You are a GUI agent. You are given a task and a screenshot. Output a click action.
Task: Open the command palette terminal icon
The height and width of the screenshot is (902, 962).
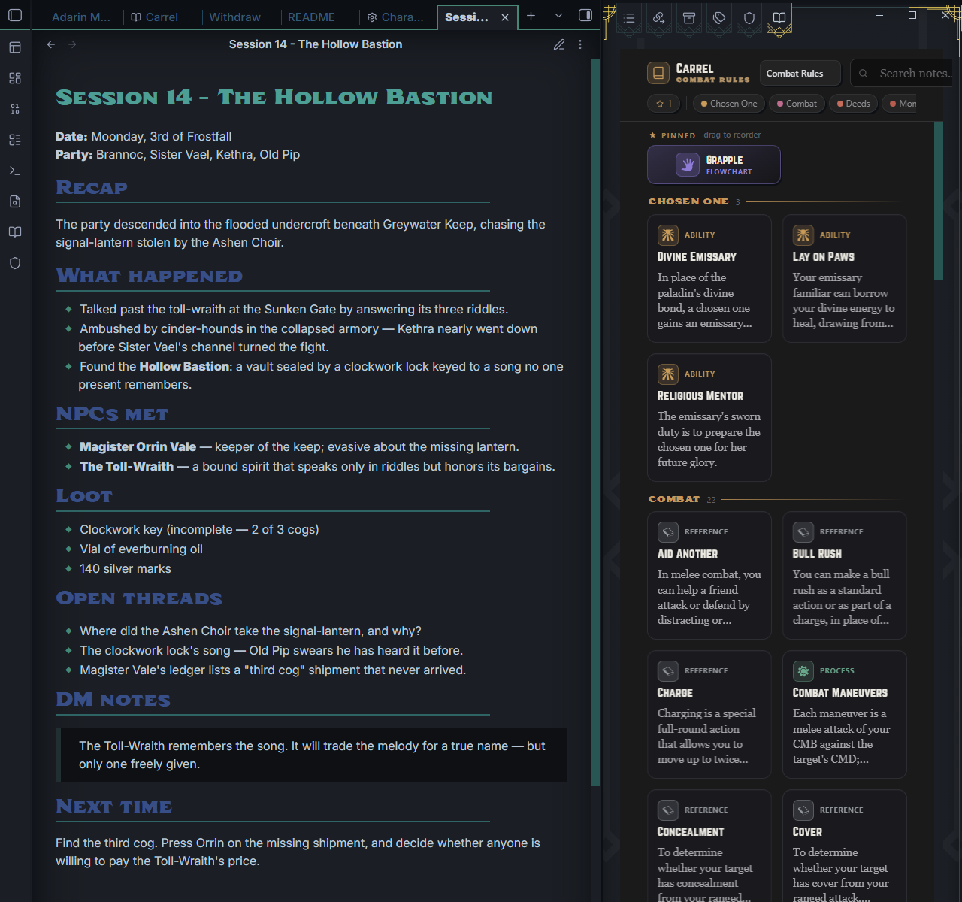click(x=15, y=171)
